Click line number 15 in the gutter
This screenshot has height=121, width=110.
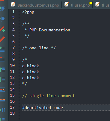12,95
